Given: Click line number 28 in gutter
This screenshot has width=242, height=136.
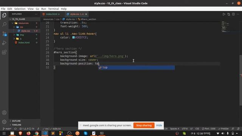Looking at the screenshot, I should pyautogui.click(x=47, y=53).
